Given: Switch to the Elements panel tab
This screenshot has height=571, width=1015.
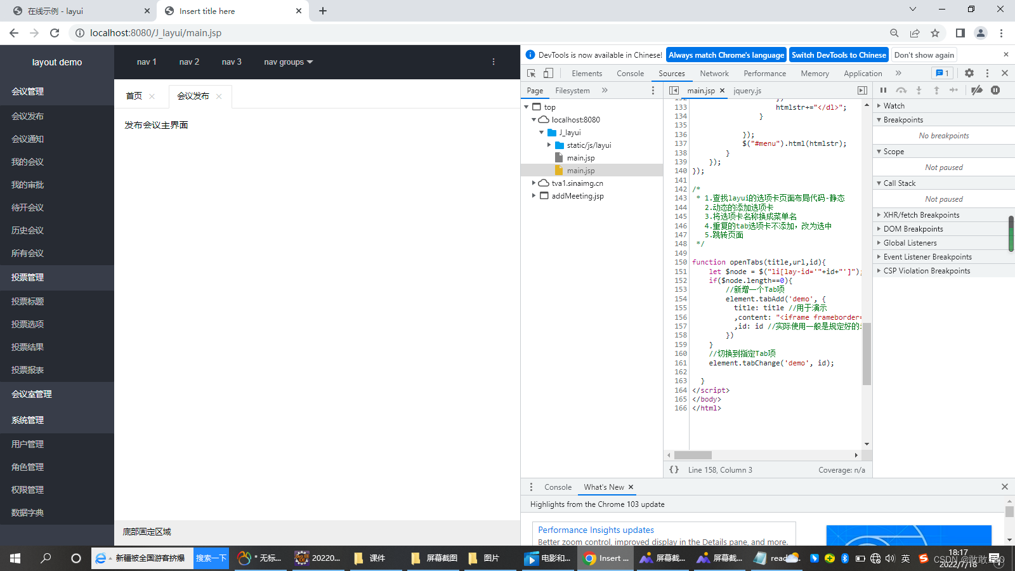Looking at the screenshot, I should point(587,73).
